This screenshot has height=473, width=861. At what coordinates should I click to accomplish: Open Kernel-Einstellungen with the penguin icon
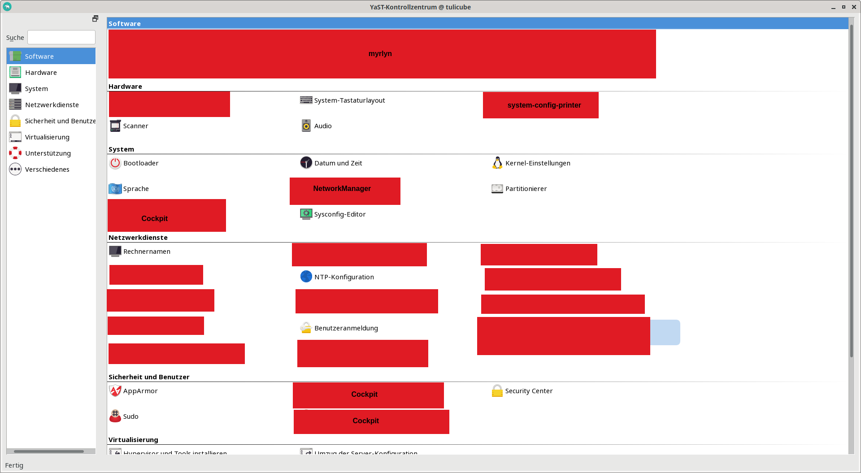[x=531, y=163]
